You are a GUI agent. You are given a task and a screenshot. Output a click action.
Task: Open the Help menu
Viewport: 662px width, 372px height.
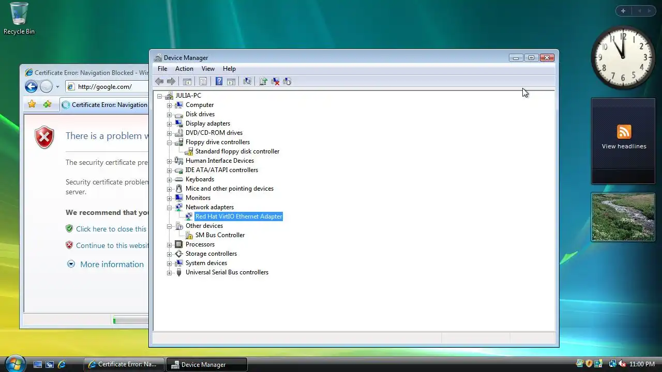click(x=229, y=69)
